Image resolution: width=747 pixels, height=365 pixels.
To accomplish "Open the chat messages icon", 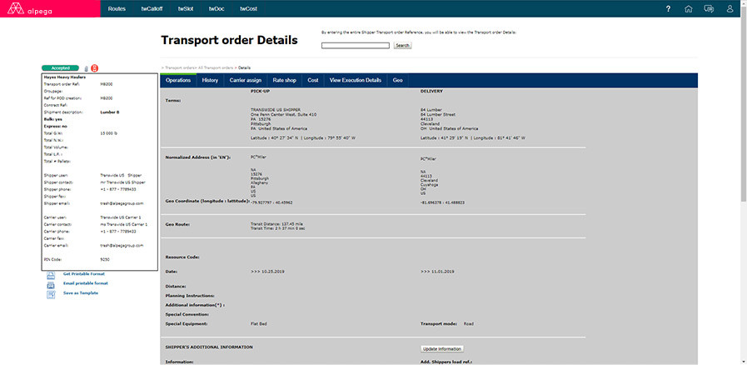I will pyautogui.click(x=709, y=9).
